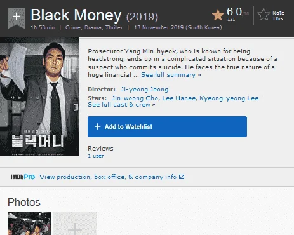Click the external link icon after company info

pos(182,177)
